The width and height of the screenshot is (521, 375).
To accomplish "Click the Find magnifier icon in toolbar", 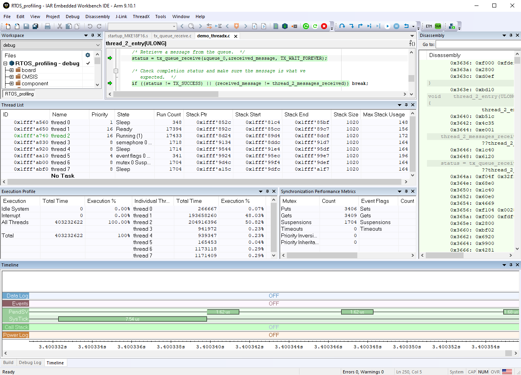I will pos(191,26).
